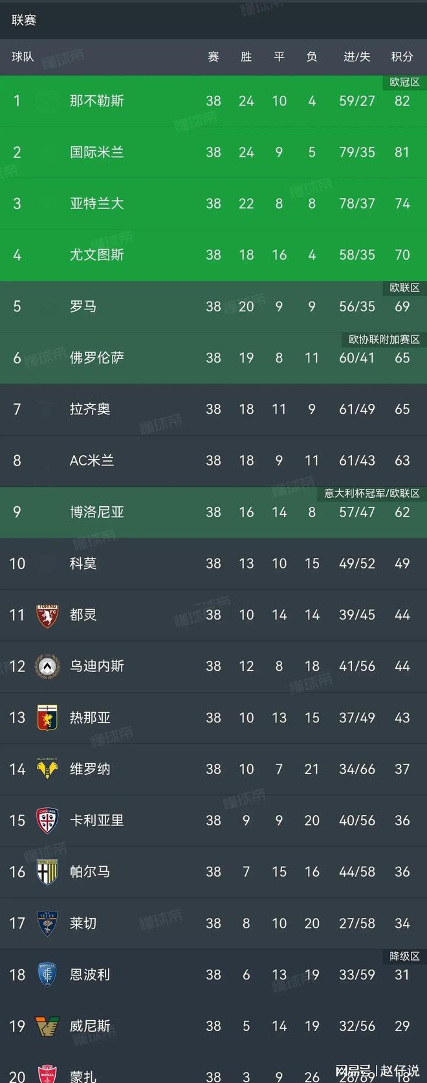
Task: Click the Parma striped shield crest
Action: [48, 872]
